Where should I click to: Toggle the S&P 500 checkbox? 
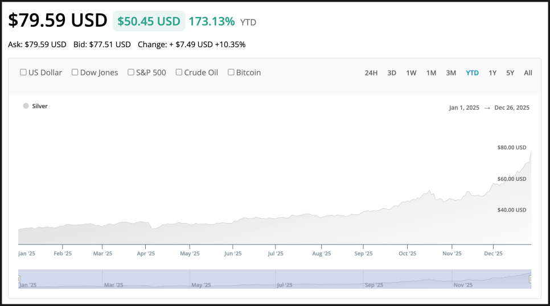pyautogui.click(x=131, y=72)
